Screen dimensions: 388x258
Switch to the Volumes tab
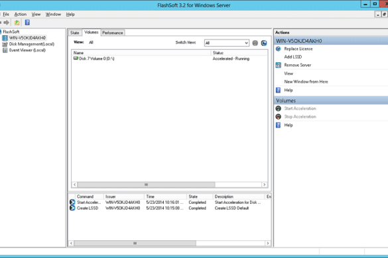(91, 32)
